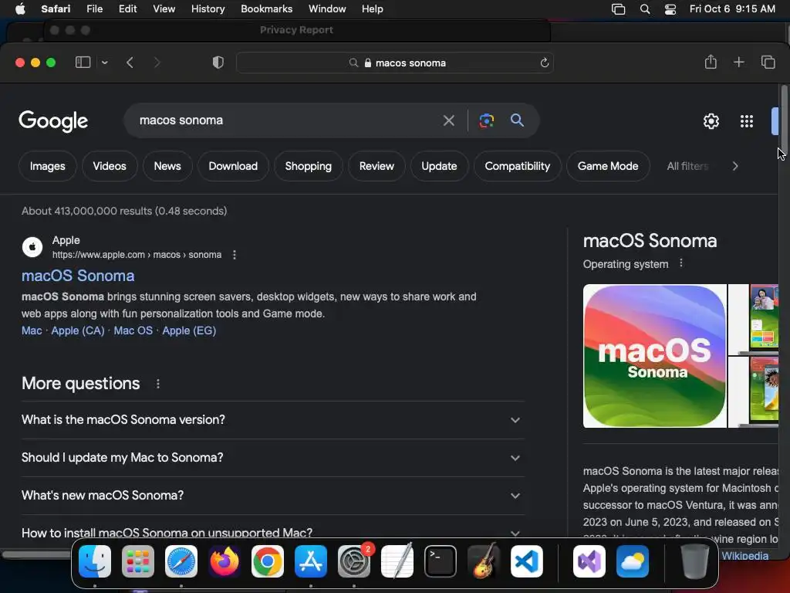Select the Compatibility filter chip

518,166
